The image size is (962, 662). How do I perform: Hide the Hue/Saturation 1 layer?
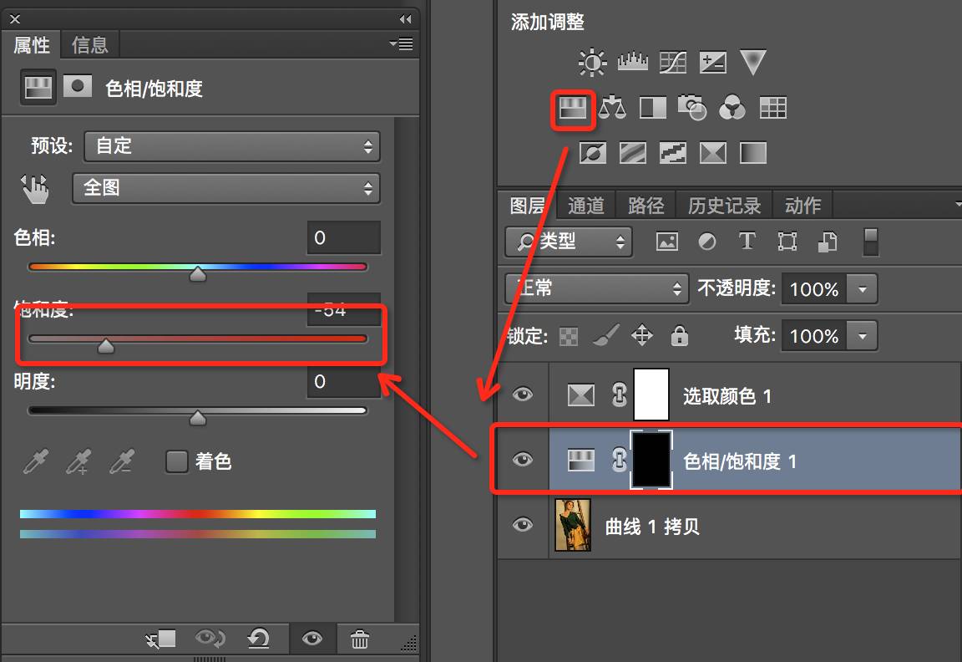[x=522, y=460]
